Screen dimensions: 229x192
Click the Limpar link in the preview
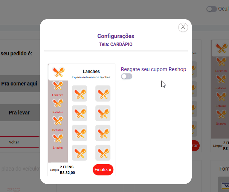click(55, 170)
